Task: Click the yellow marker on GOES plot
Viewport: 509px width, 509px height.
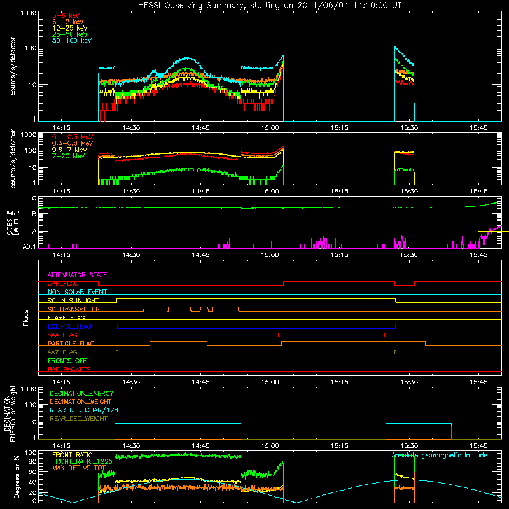Action: pos(494,232)
